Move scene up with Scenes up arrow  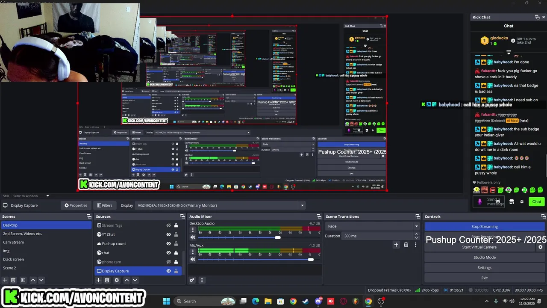point(33,280)
